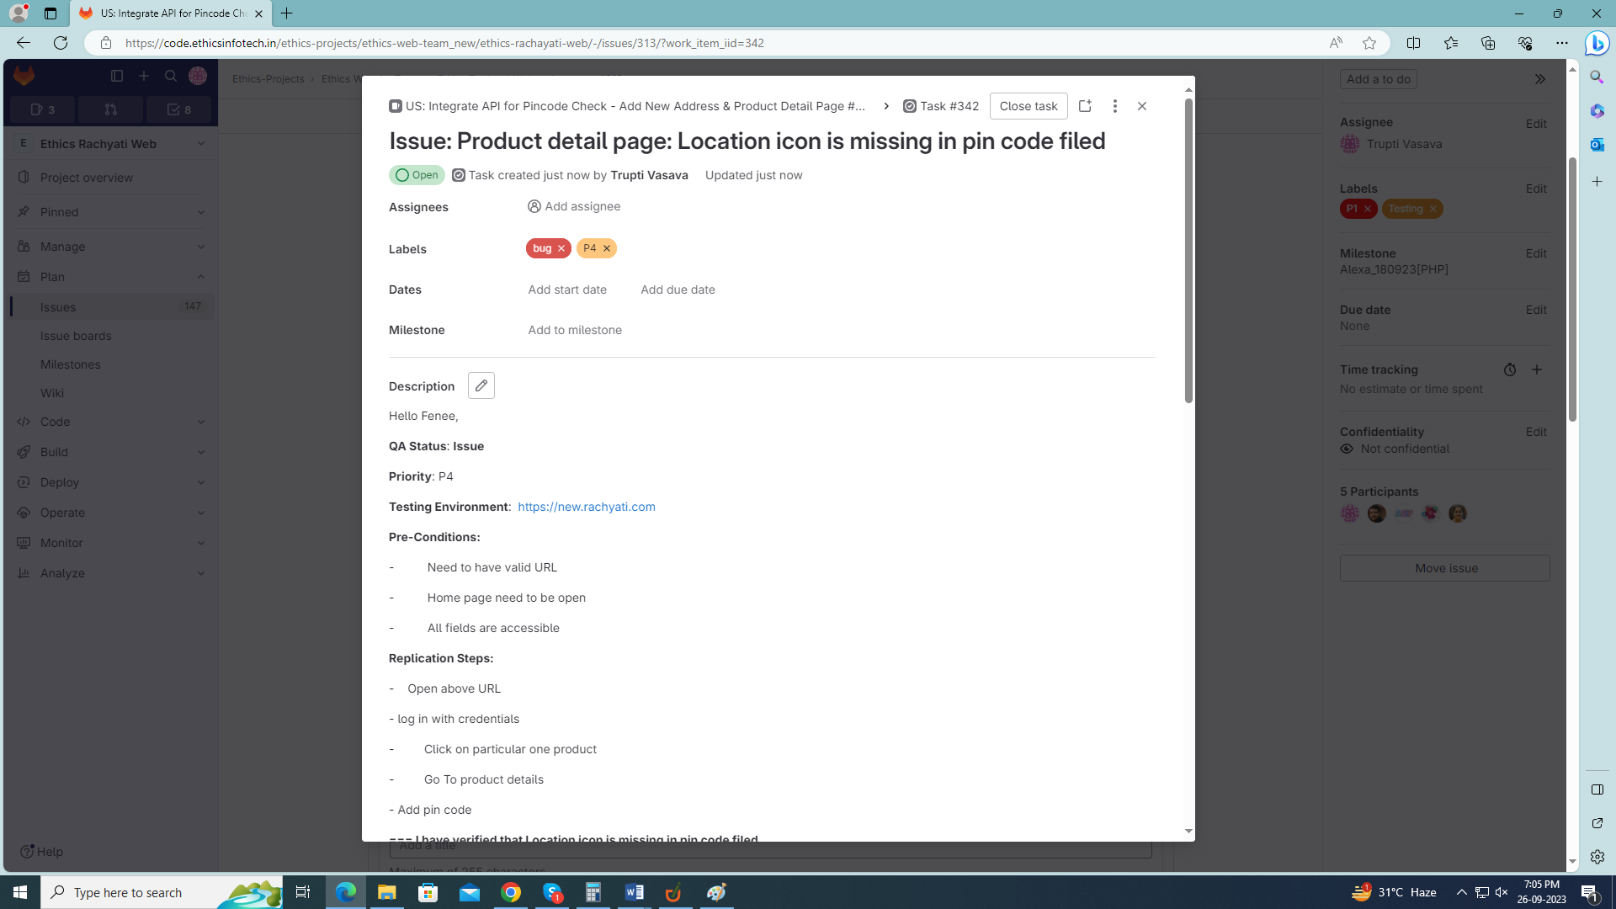Open Issue boards in sidebar
Screen dimensions: 1616x909
tap(76, 336)
